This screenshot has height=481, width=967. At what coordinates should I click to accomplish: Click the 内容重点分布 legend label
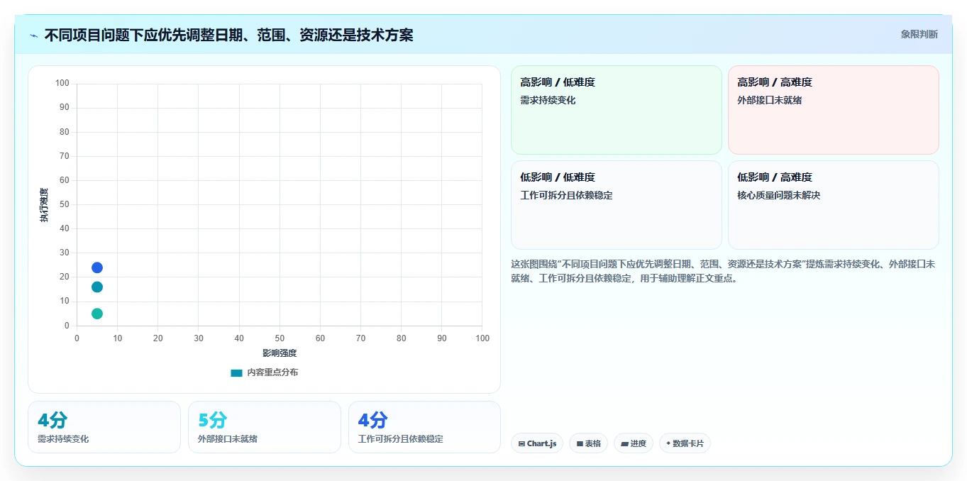pyautogui.click(x=272, y=372)
